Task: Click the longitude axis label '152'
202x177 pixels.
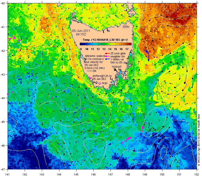Action: (x=197, y=174)
